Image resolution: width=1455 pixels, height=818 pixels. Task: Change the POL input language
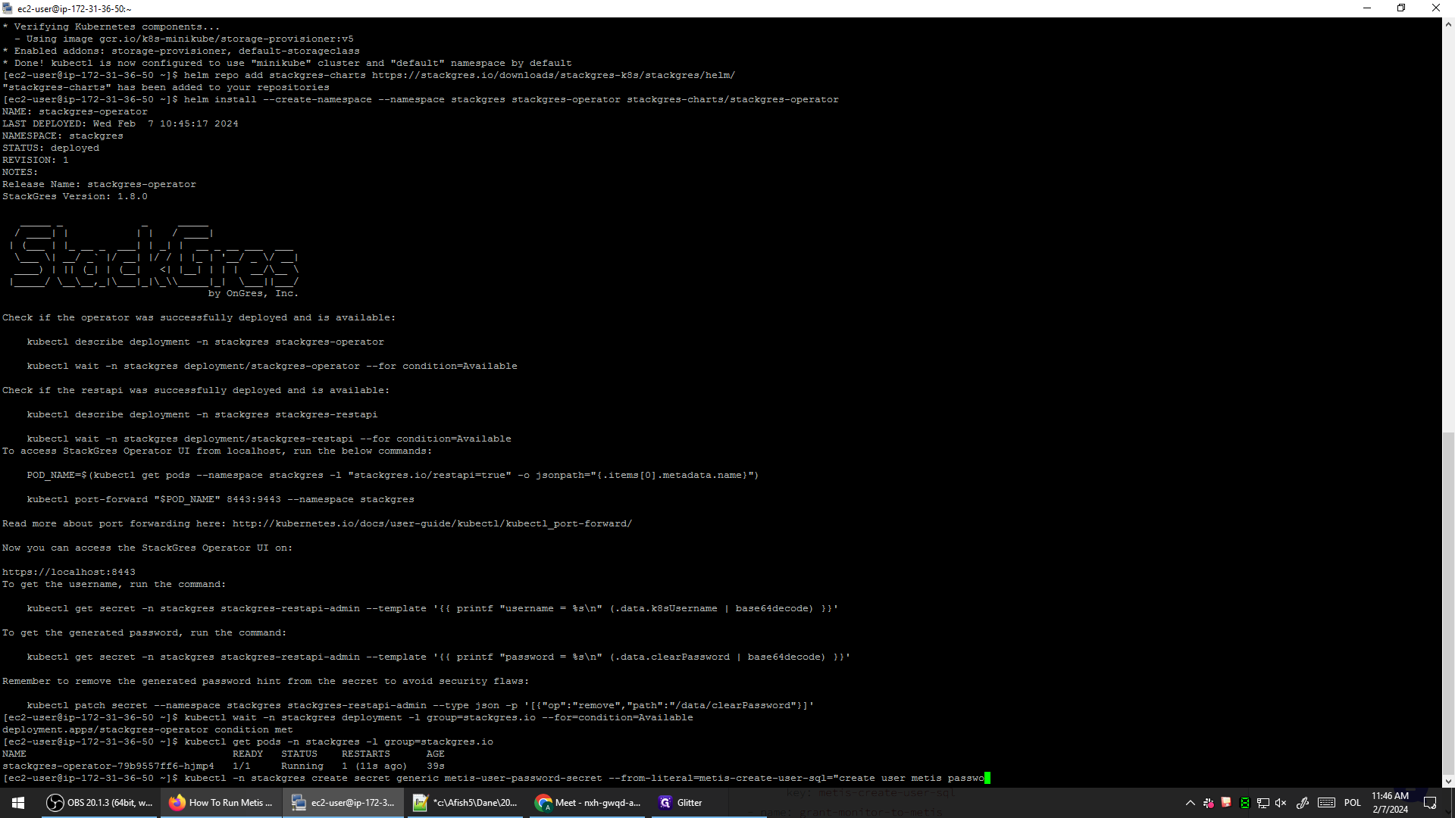1353,803
